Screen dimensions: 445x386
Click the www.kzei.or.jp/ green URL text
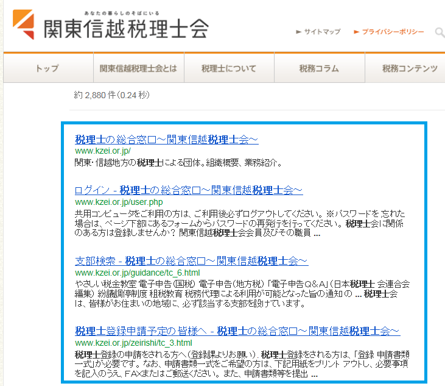coord(103,151)
